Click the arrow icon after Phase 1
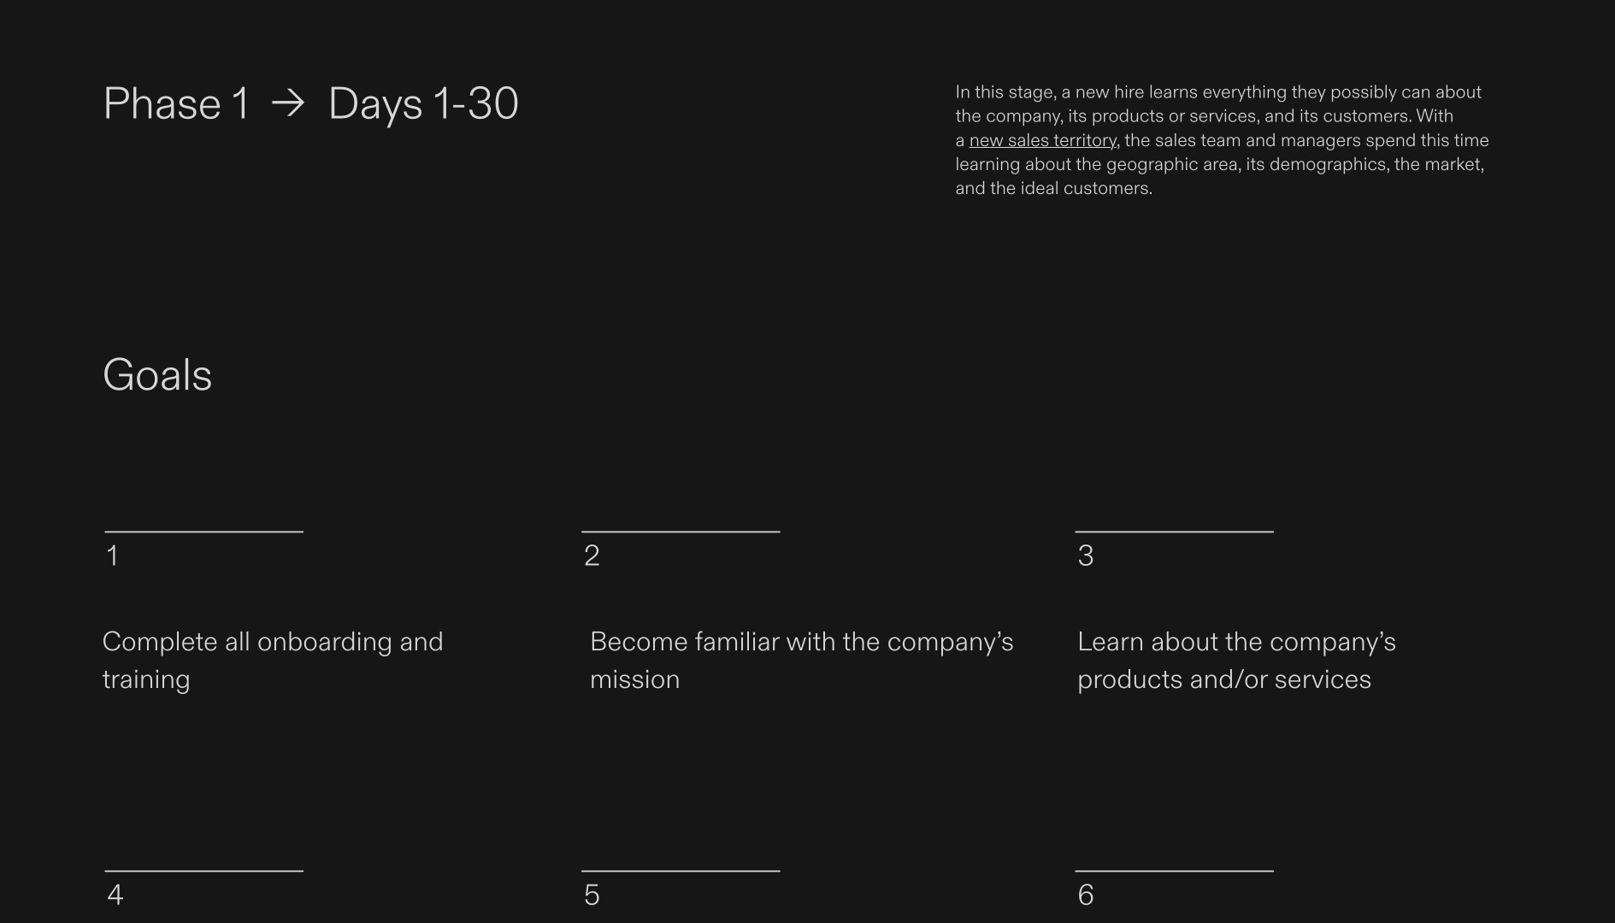 [x=288, y=103]
